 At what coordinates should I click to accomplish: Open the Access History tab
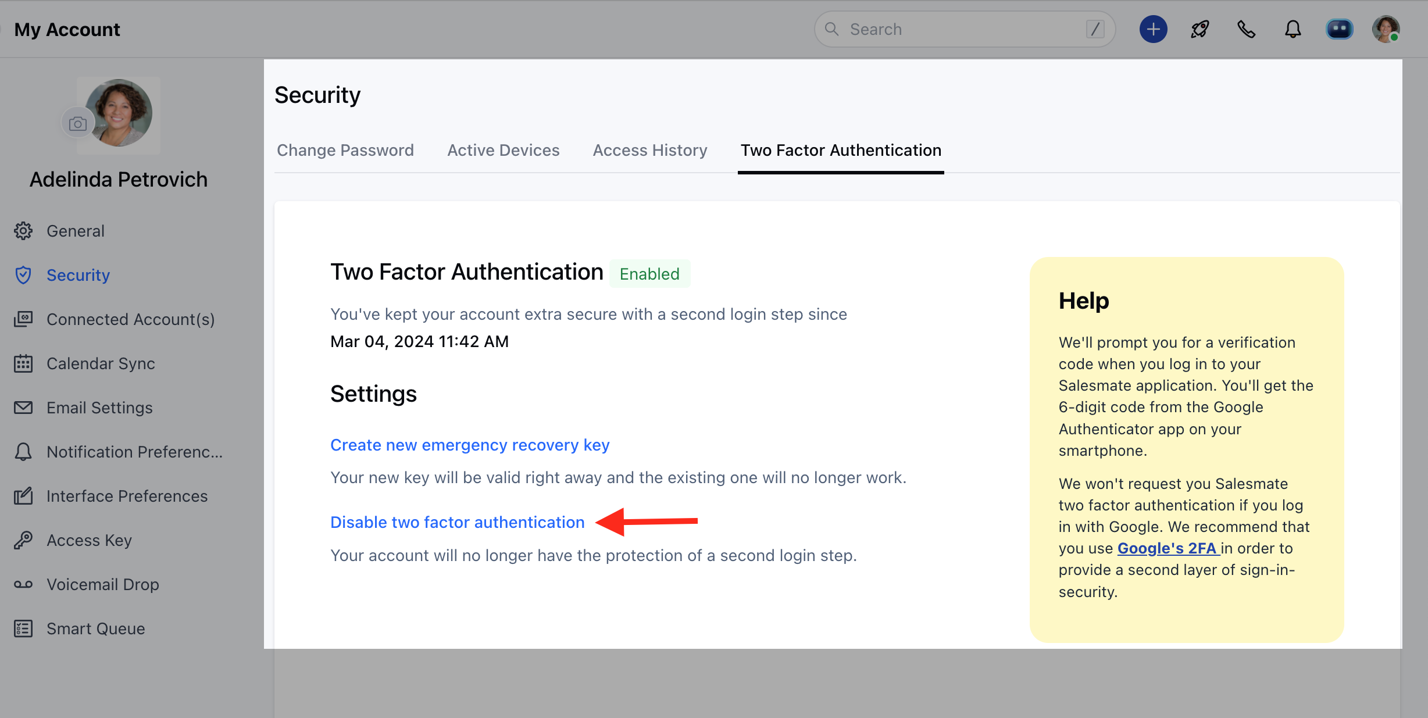point(649,150)
